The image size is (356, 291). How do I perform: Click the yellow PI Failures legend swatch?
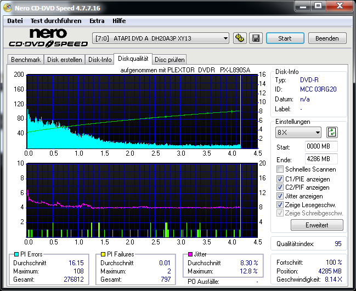(103, 254)
